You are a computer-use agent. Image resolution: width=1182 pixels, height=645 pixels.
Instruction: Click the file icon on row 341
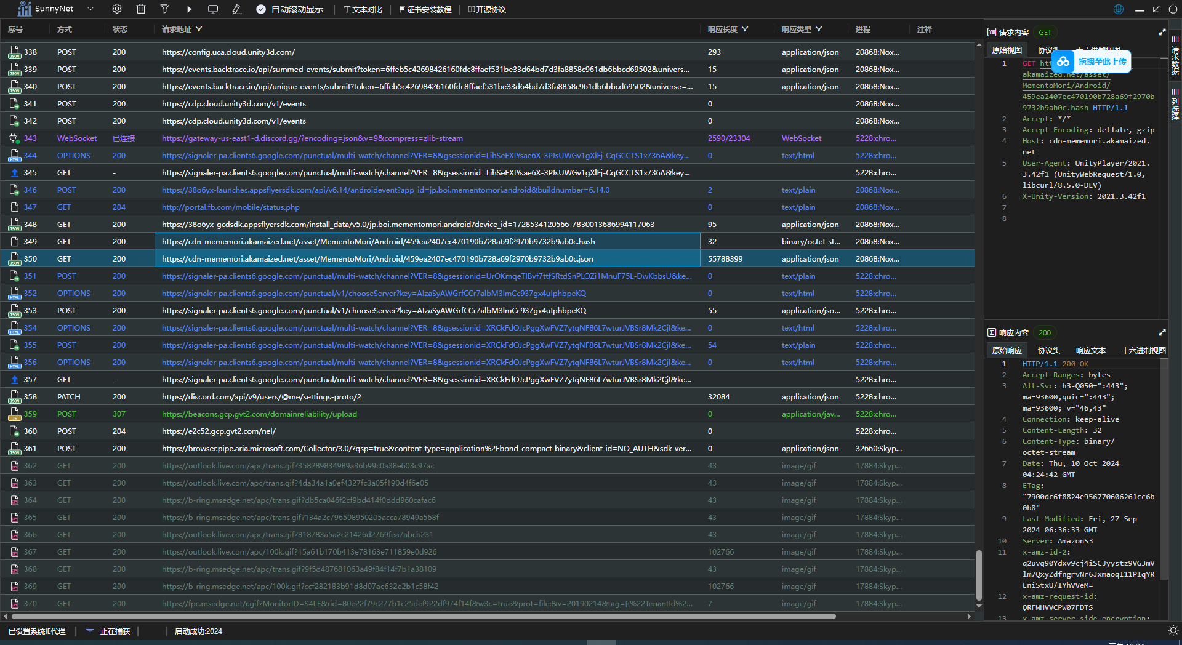14,104
